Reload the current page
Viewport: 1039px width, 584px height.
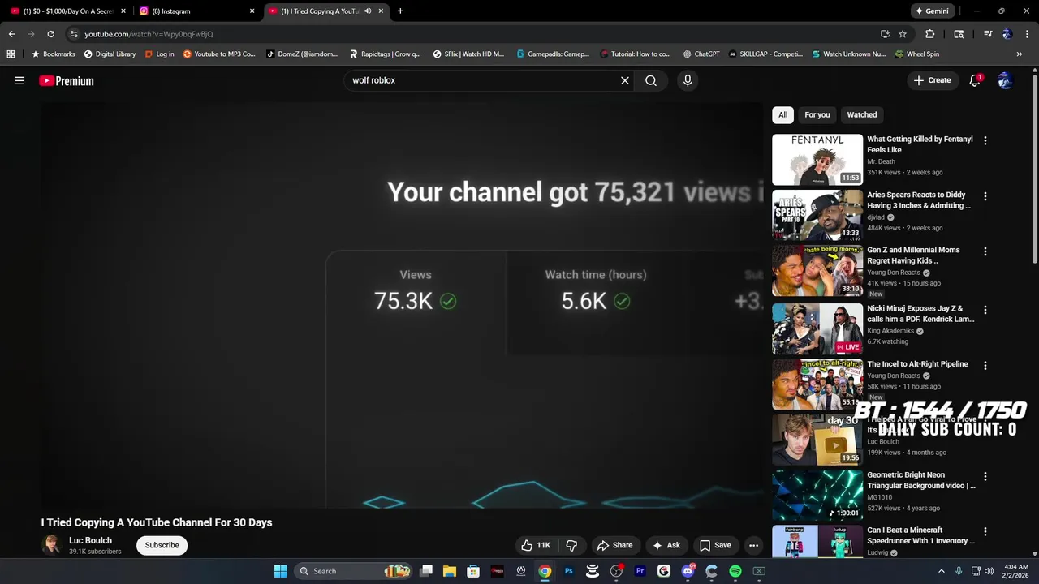(x=50, y=34)
